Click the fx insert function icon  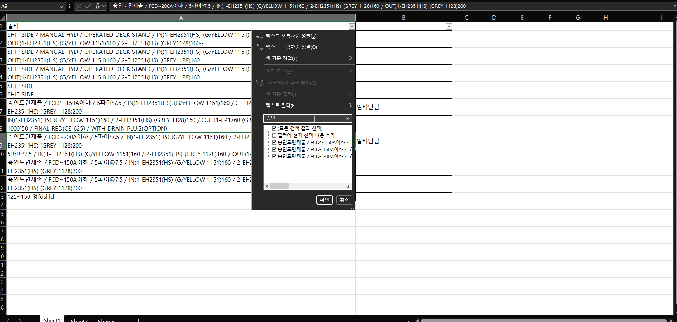(97, 6)
